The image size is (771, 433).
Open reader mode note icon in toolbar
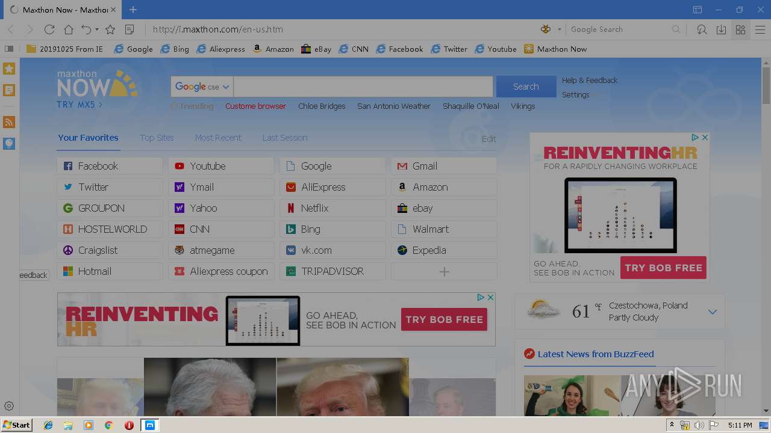pyautogui.click(x=130, y=29)
